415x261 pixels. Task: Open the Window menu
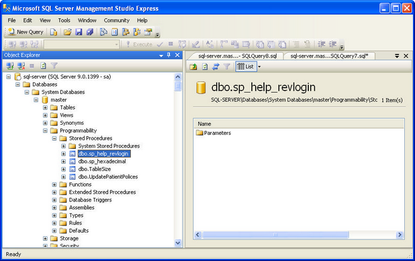pos(87,20)
